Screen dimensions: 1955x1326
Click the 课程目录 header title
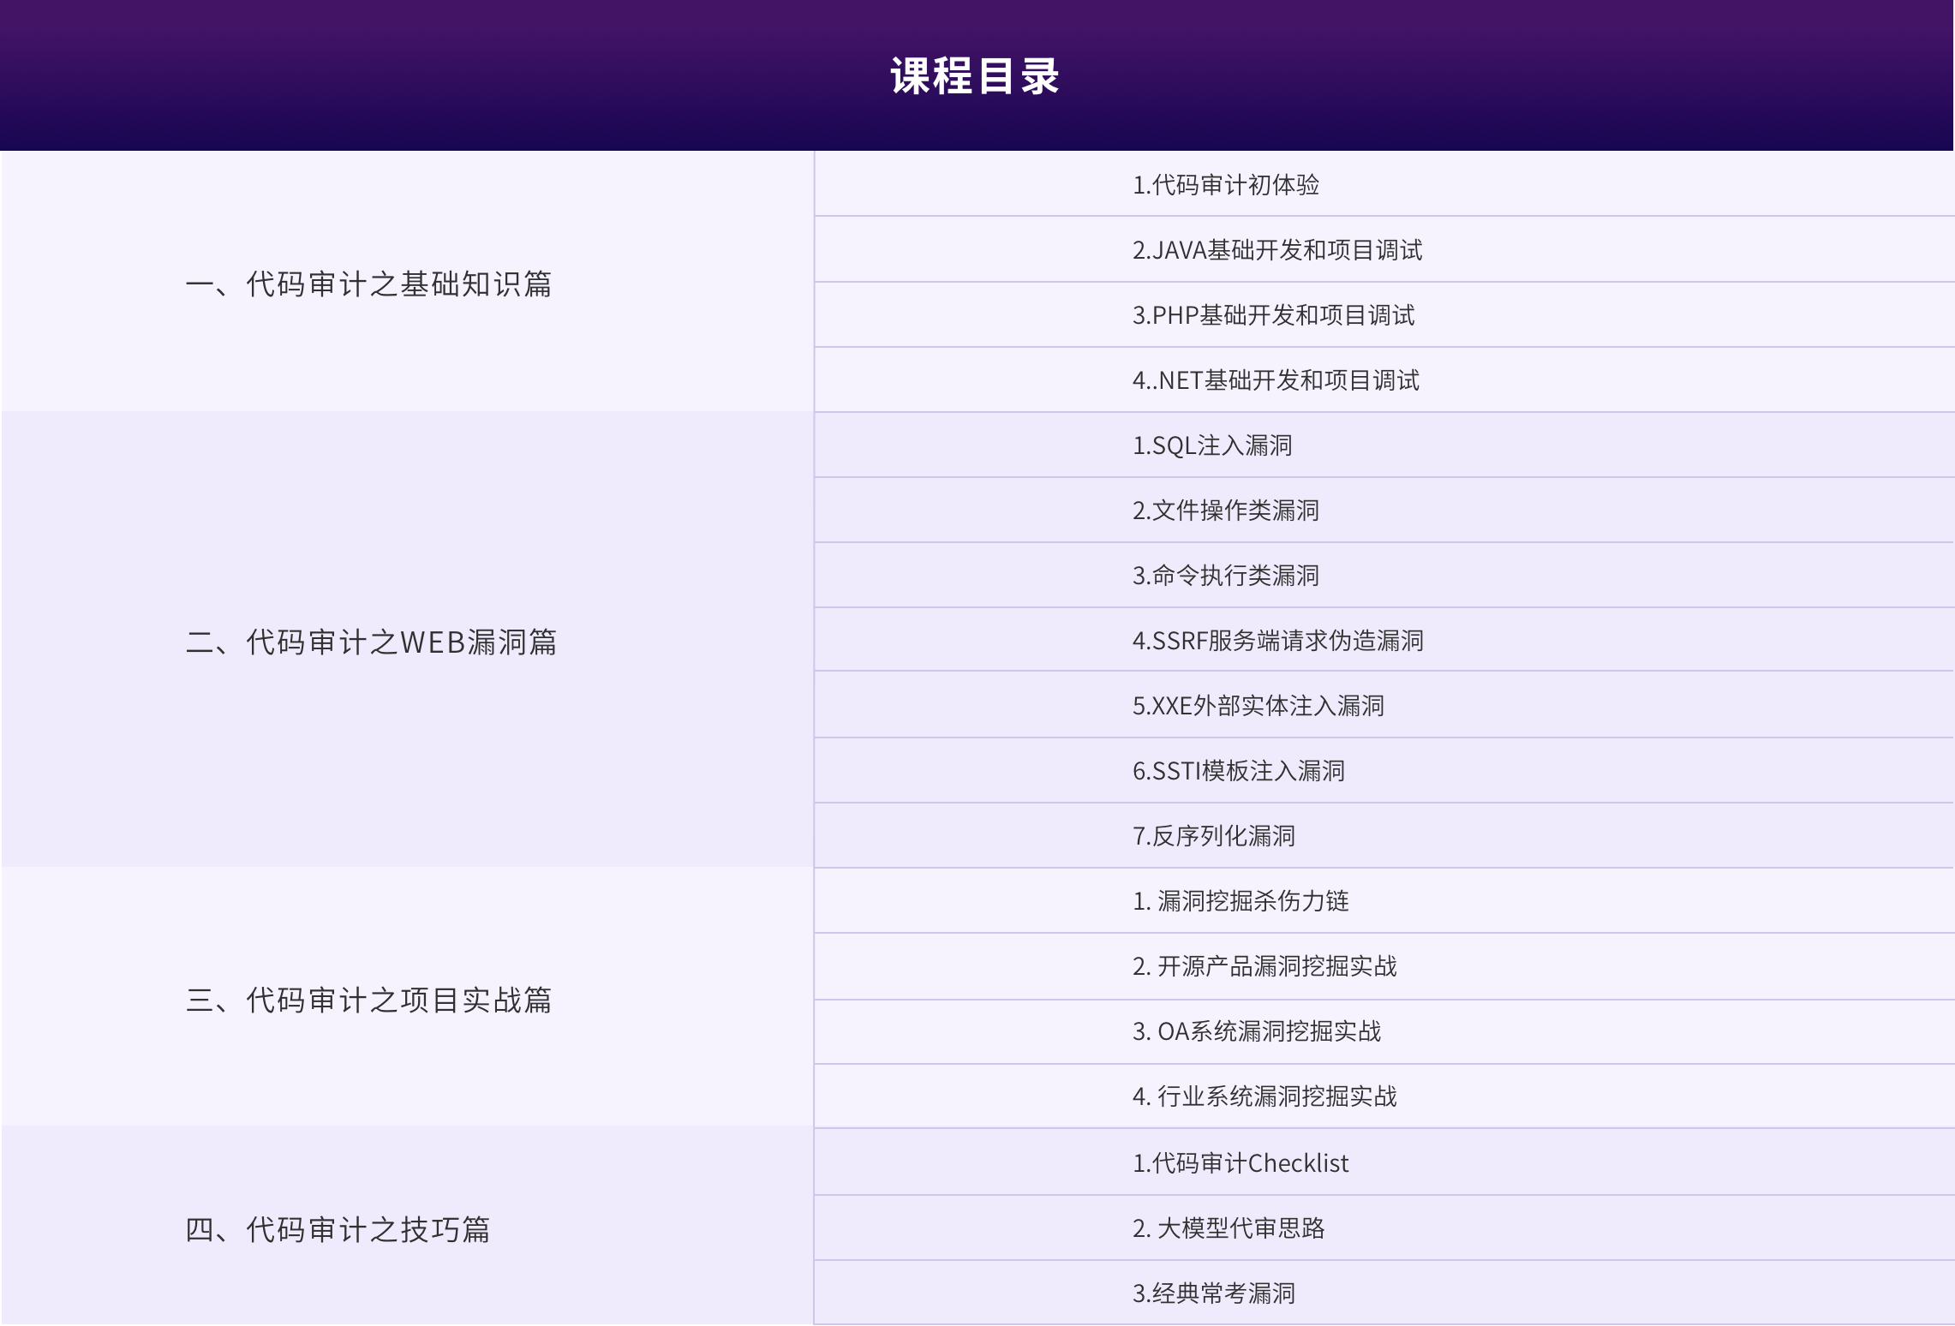[975, 76]
